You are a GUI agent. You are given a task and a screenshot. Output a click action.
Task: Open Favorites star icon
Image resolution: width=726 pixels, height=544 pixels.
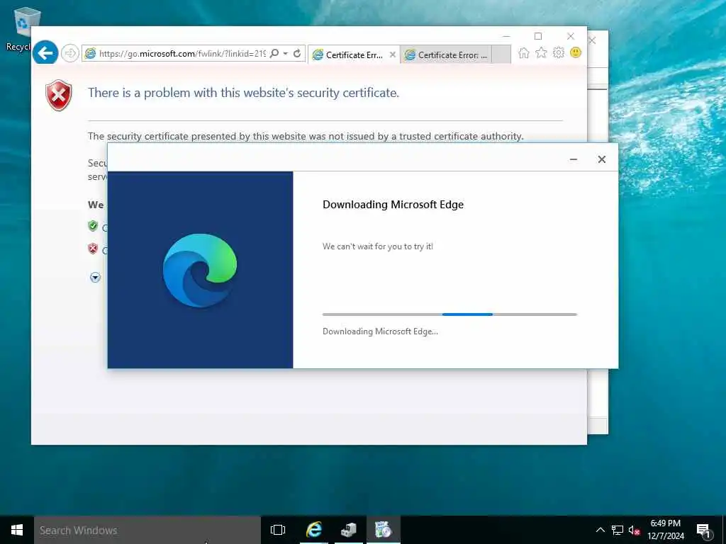click(541, 52)
